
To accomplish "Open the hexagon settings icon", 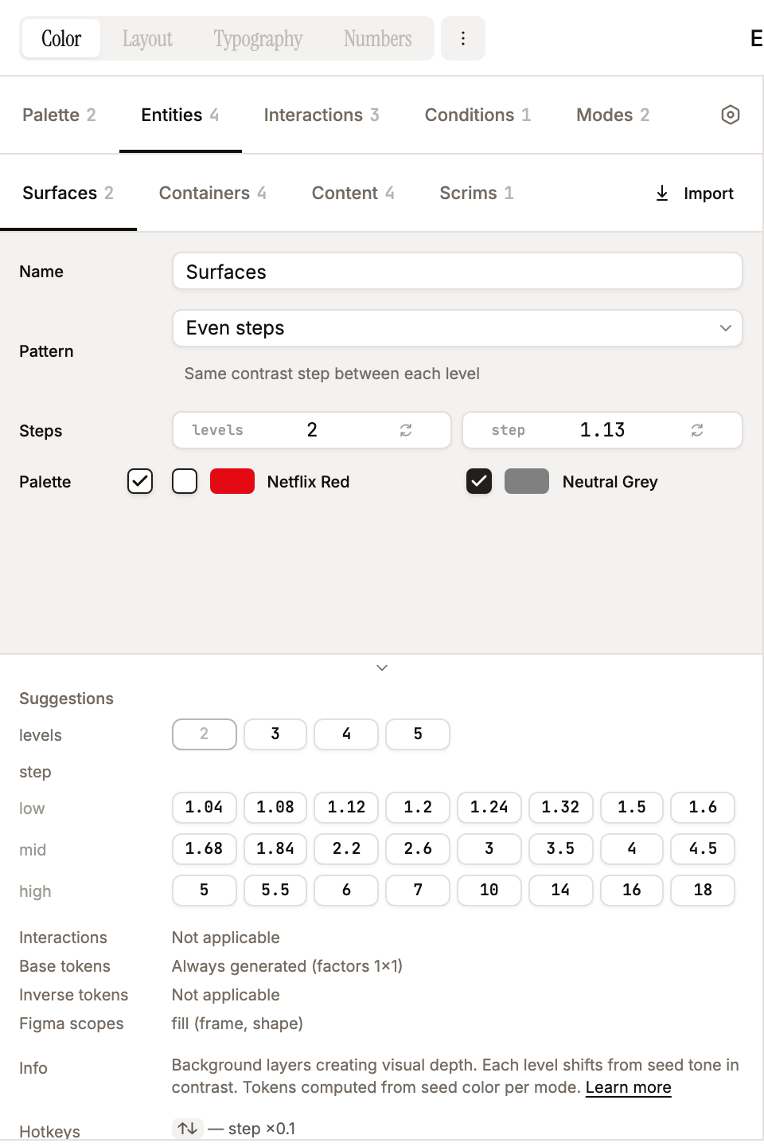I will point(731,115).
